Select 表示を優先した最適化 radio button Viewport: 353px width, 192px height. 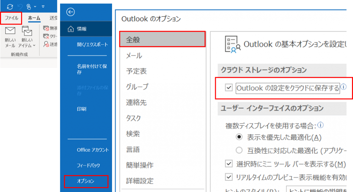(x=239, y=137)
